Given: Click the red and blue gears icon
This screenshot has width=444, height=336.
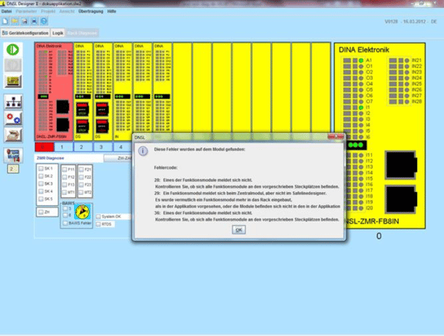Looking at the screenshot, I should (13, 117).
